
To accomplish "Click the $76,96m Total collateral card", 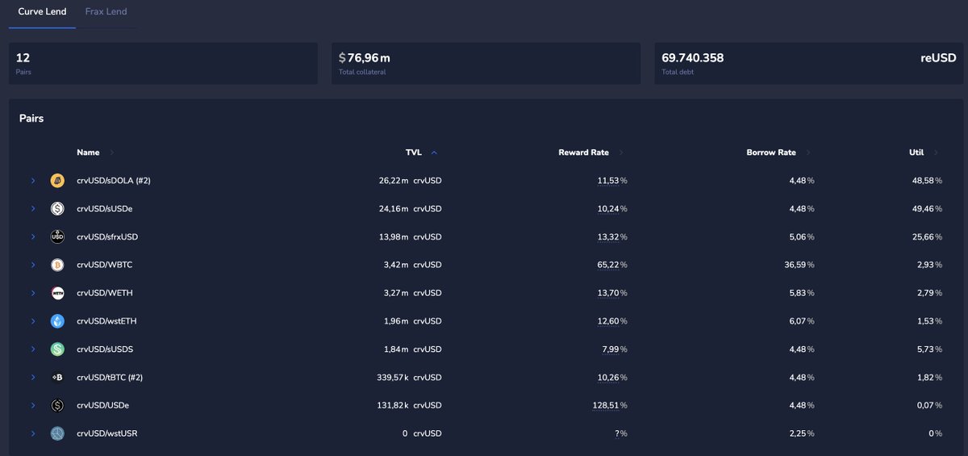I will [x=486, y=64].
